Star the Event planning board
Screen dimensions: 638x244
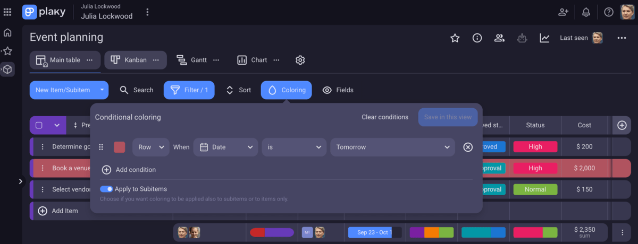455,38
